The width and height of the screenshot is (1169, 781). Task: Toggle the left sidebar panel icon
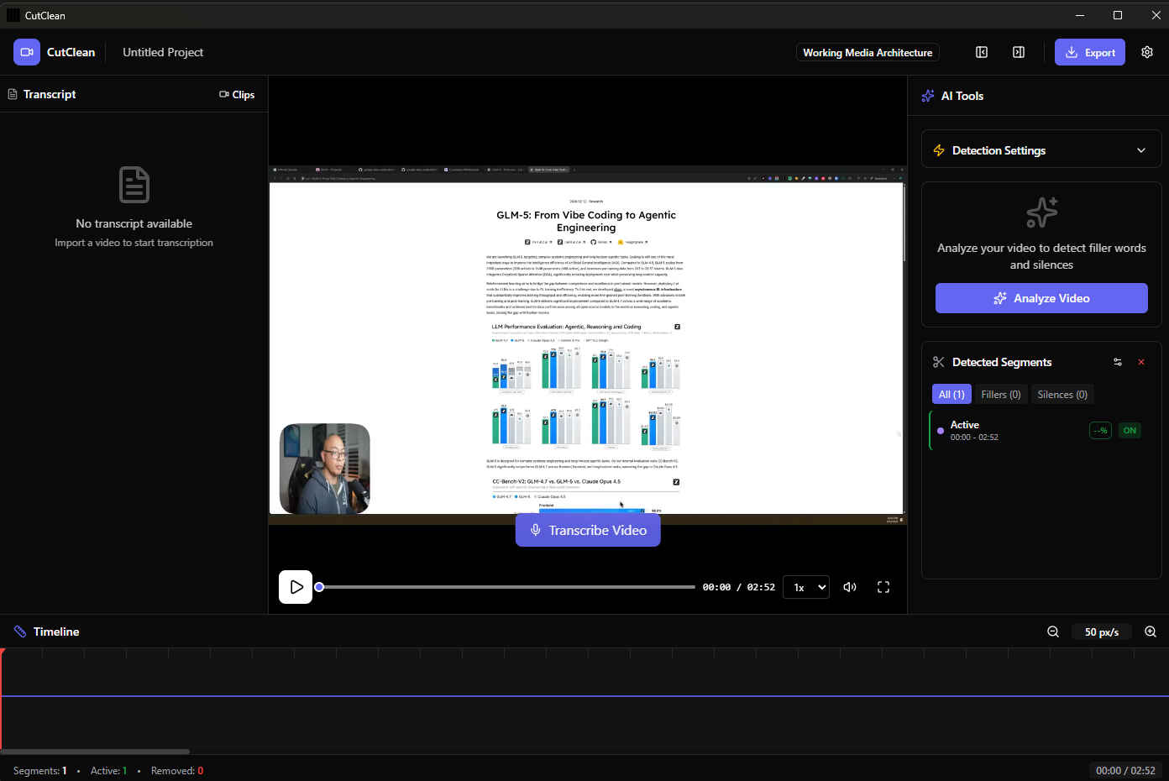(x=982, y=52)
